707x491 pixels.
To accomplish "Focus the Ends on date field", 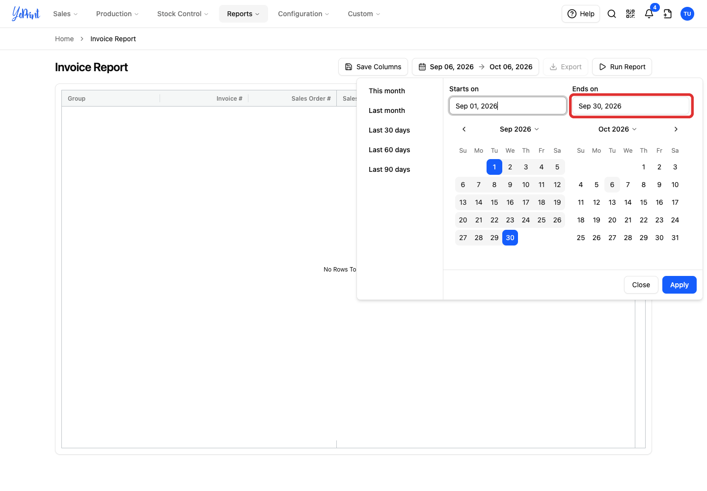I will [631, 106].
